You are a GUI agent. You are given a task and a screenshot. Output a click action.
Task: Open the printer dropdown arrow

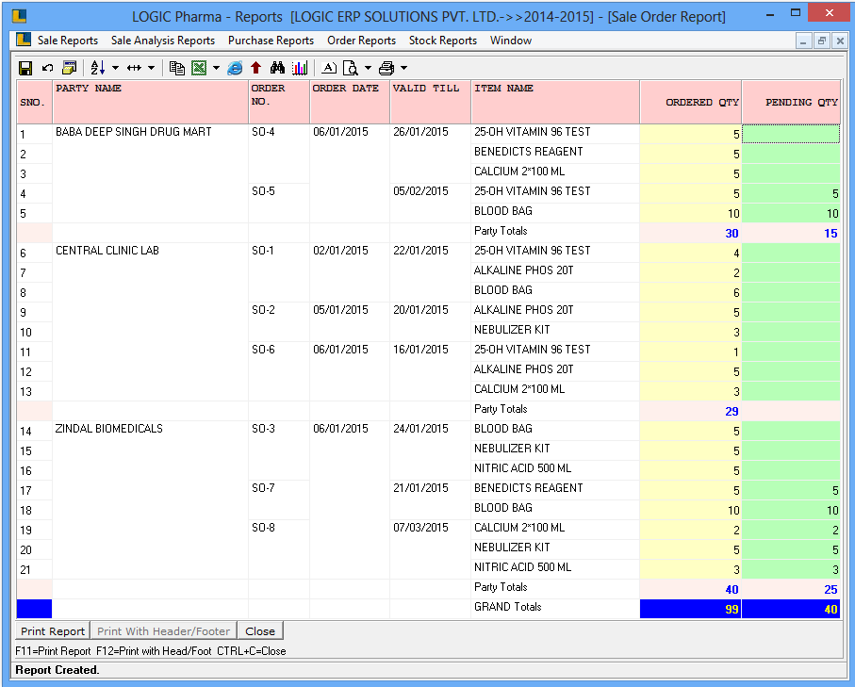click(x=404, y=68)
